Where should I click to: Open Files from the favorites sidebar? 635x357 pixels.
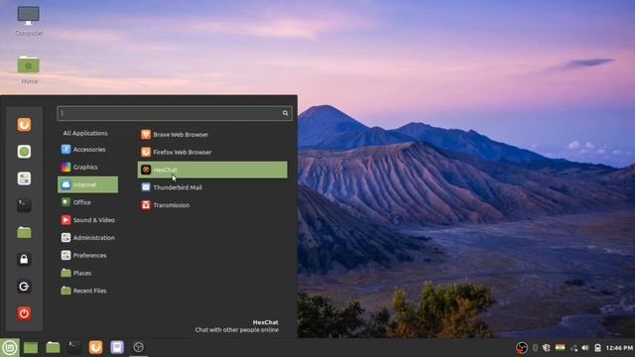point(24,232)
